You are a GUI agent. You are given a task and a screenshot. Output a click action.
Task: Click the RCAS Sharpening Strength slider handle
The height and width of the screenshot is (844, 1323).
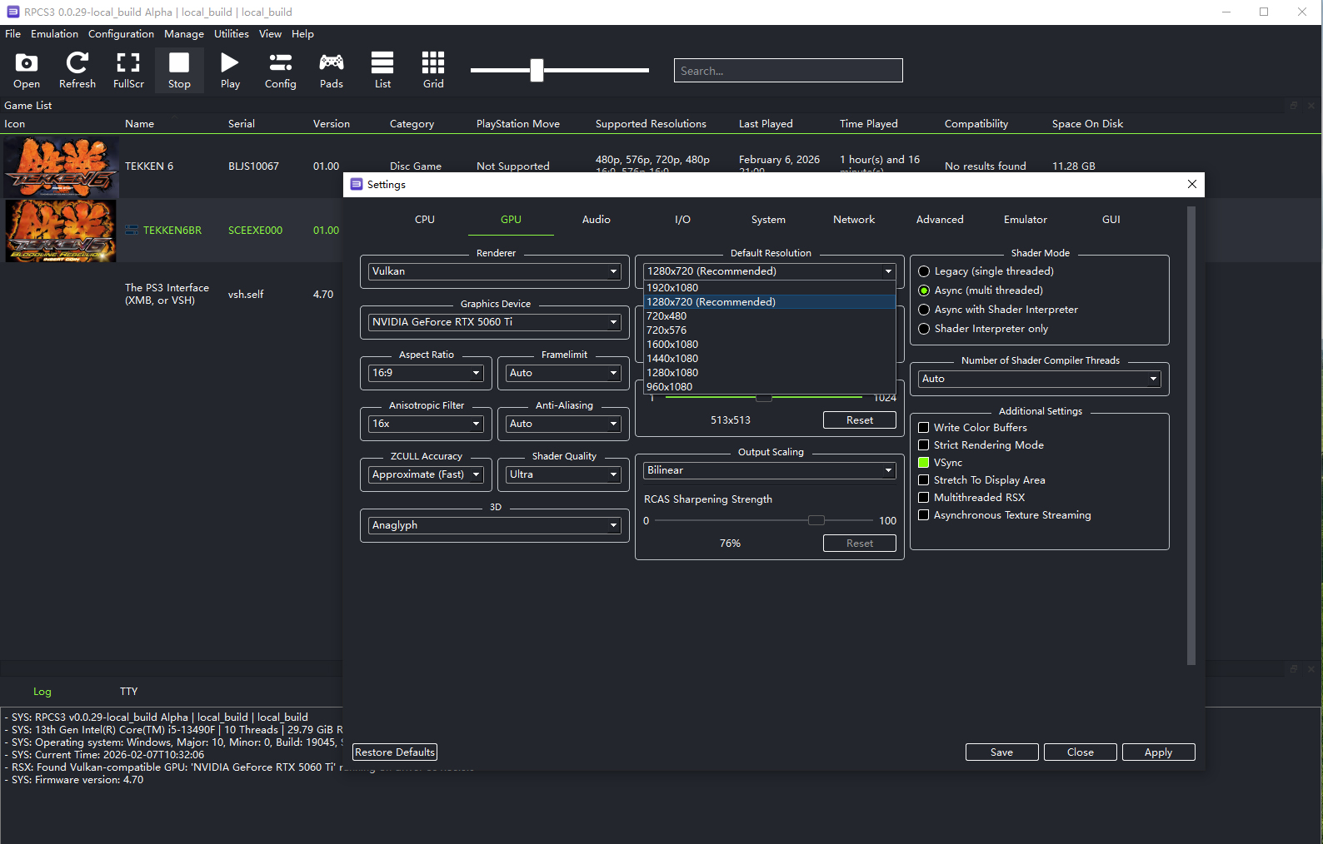816,520
